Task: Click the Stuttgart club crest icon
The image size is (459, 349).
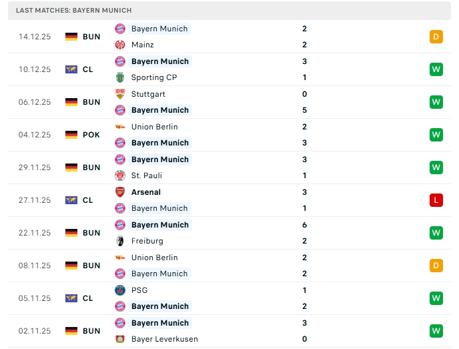Action: coord(120,94)
